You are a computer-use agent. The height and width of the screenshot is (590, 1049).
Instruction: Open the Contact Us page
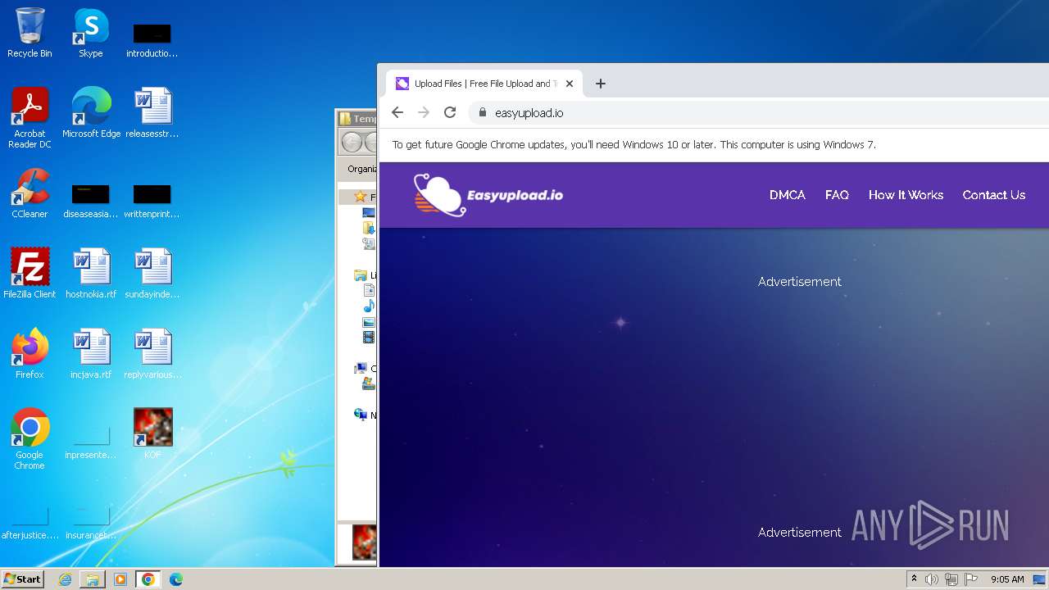994,195
